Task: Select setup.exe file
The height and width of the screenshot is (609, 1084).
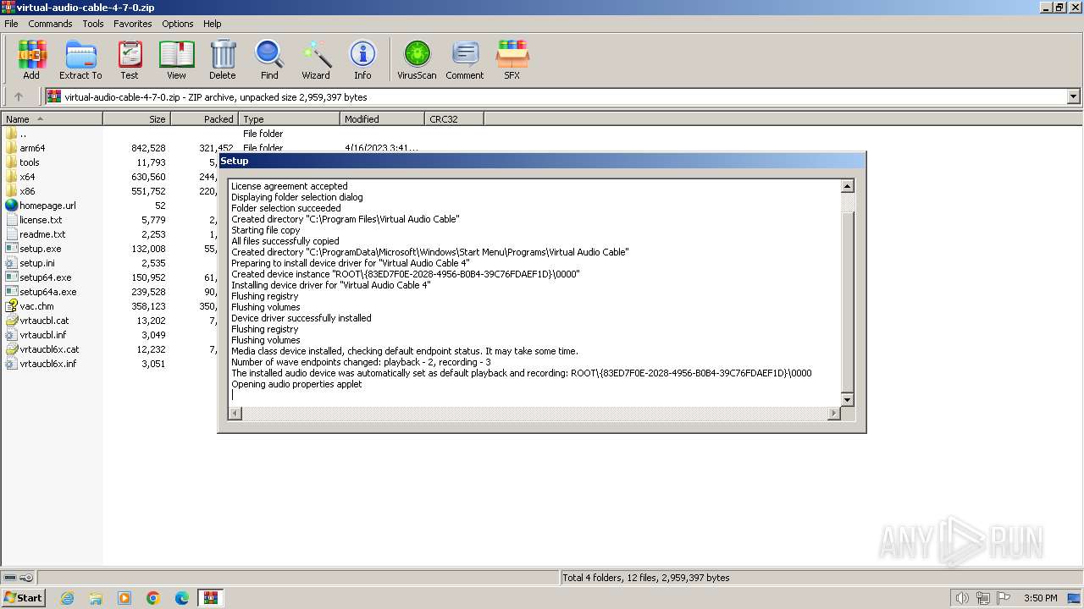Action: tap(40, 249)
